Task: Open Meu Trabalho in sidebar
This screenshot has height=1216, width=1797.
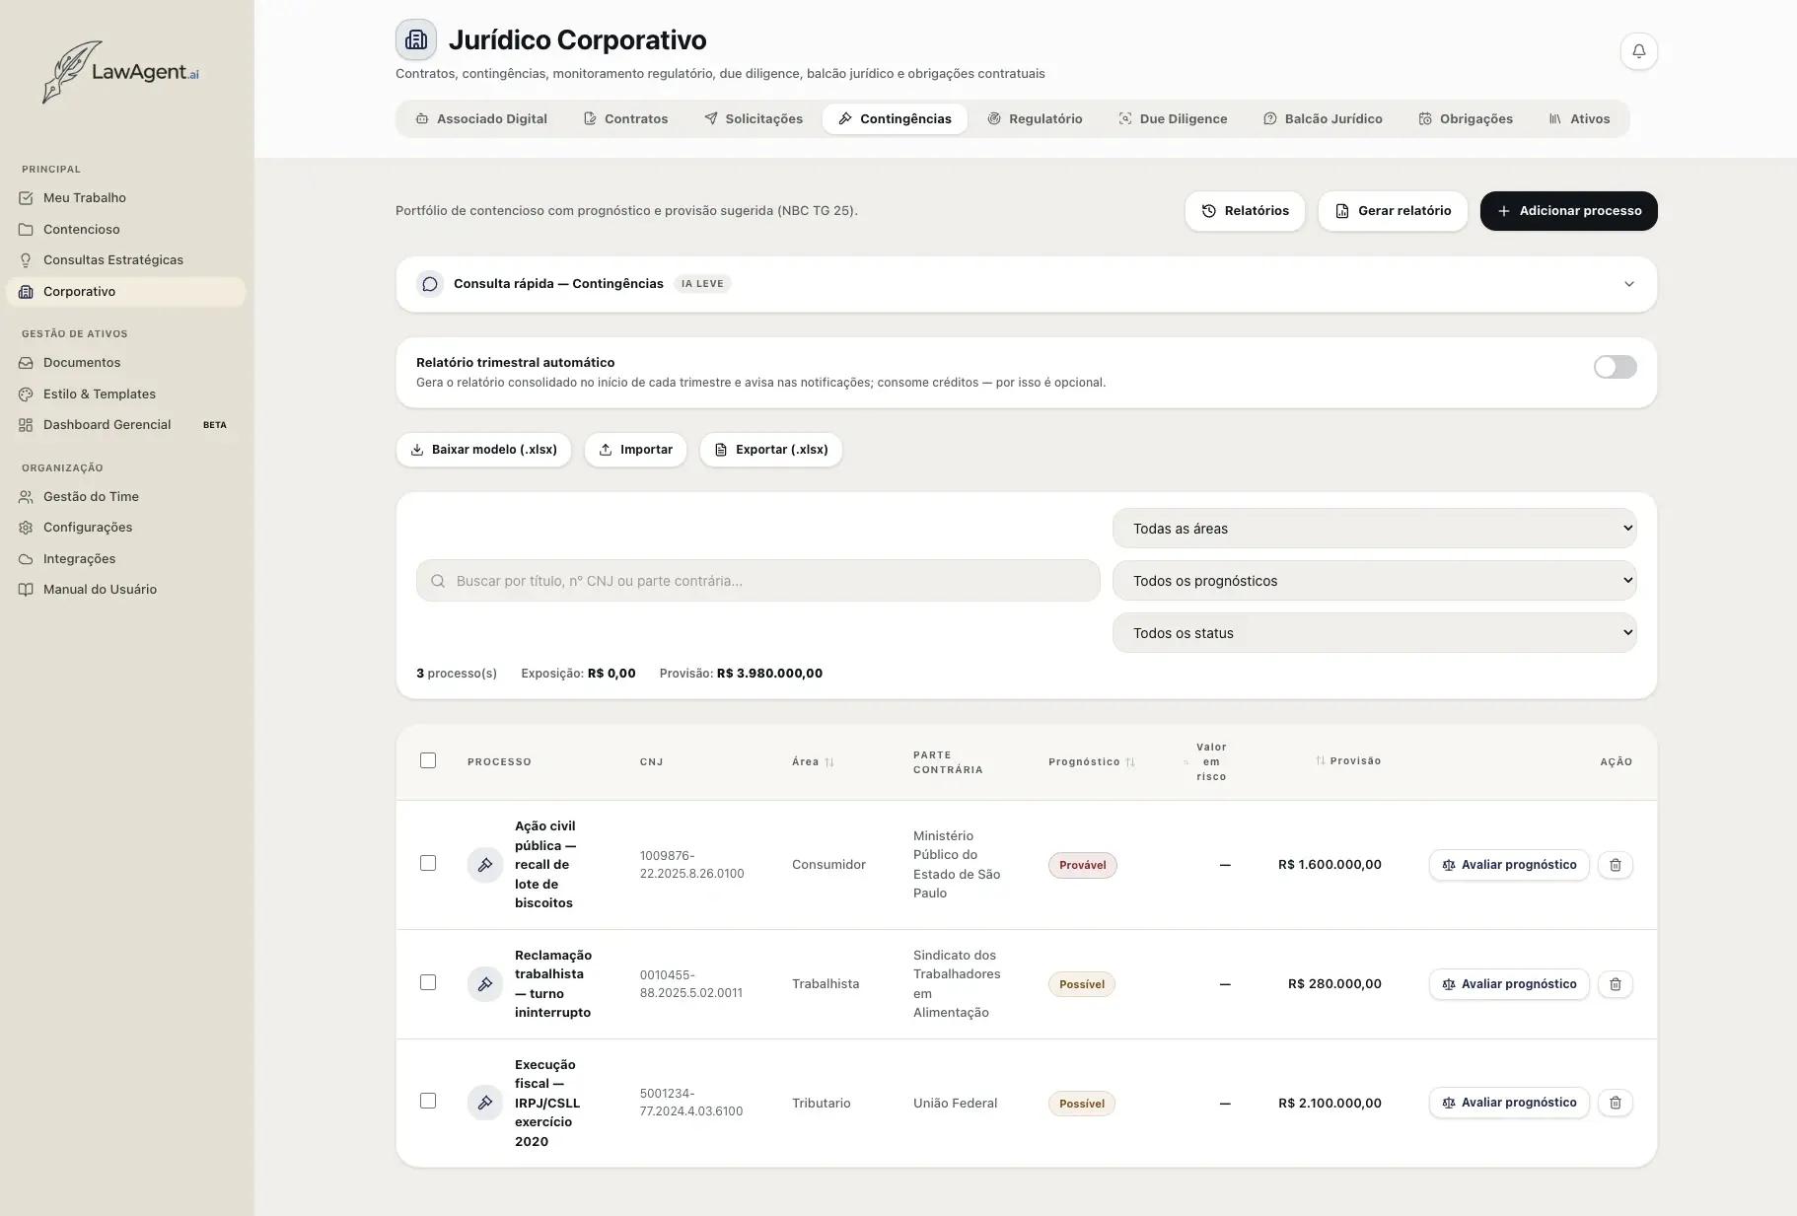Action: pyautogui.click(x=126, y=198)
